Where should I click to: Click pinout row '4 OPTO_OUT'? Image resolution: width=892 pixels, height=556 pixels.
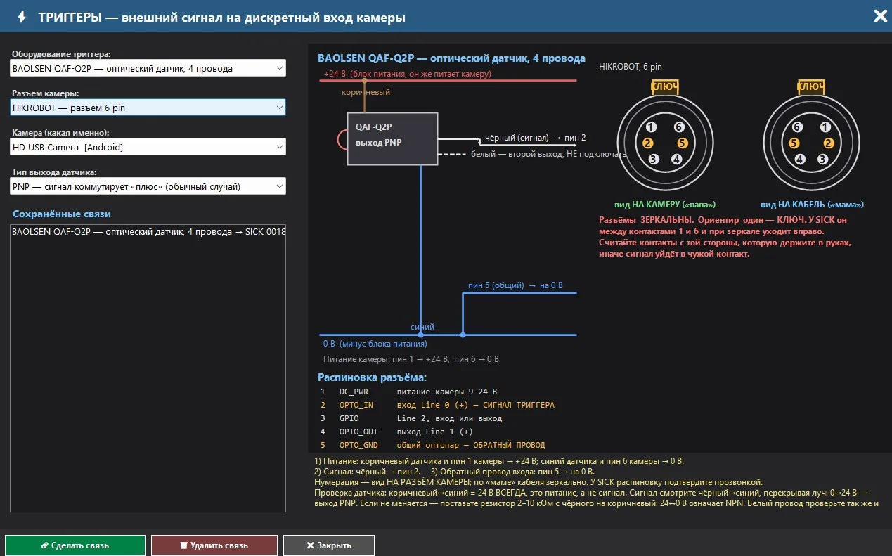(x=396, y=432)
